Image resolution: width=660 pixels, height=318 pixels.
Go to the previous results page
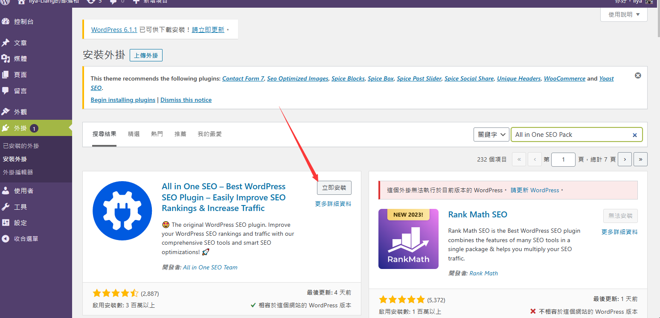coord(535,159)
